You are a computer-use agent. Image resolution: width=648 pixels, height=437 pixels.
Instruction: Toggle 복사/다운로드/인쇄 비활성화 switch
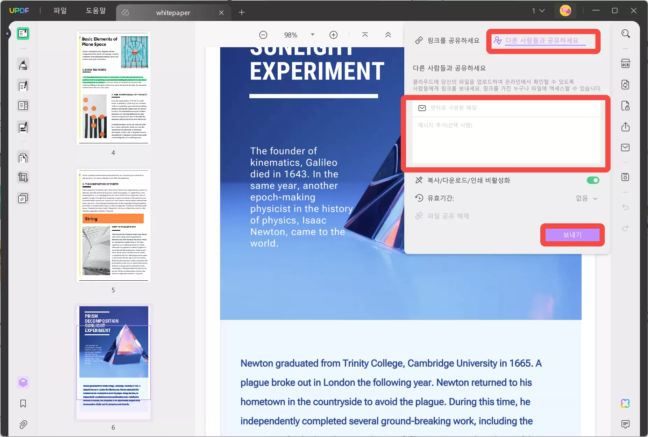click(x=593, y=180)
